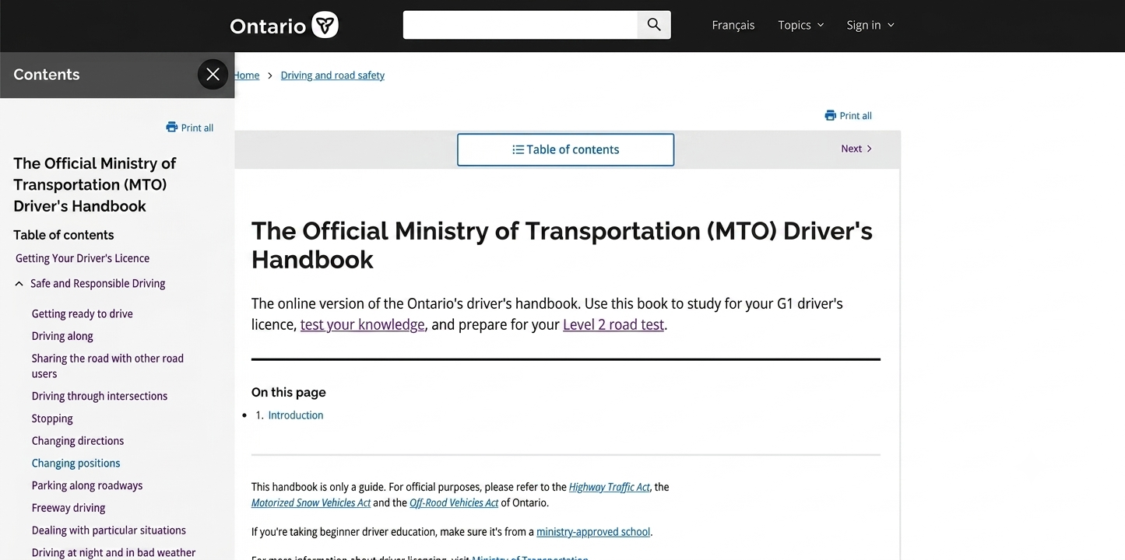The width and height of the screenshot is (1125, 560).
Task: Click the magnifying glass search button
Action: tap(654, 25)
